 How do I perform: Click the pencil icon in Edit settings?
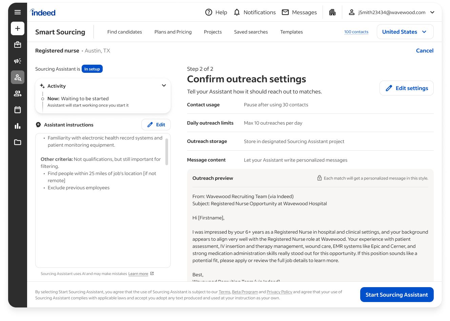(x=389, y=88)
